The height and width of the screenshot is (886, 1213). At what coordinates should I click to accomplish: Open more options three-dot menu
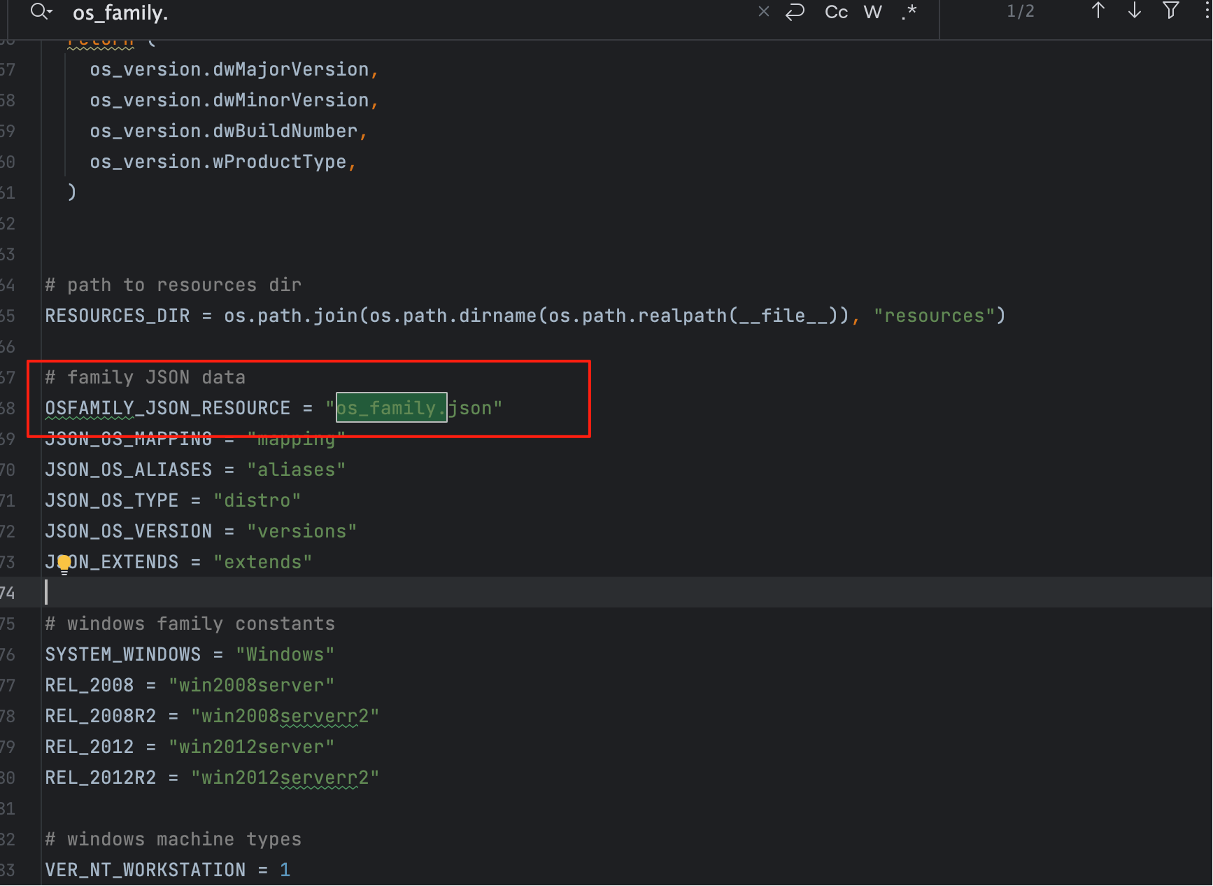click(1207, 10)
